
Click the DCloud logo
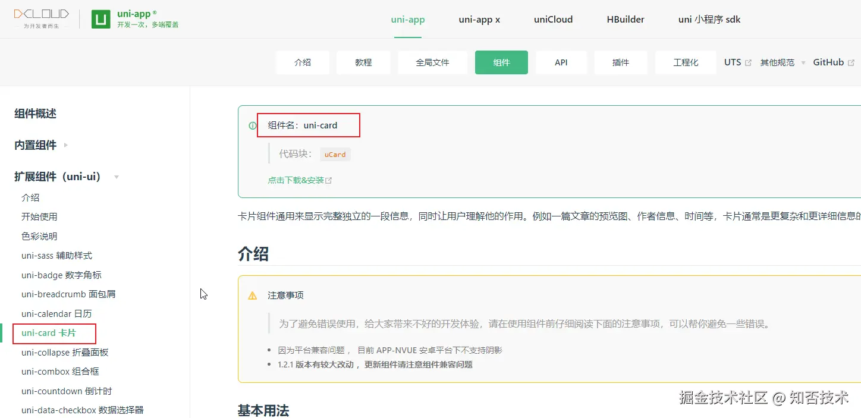pyautogui.click(x=42, y=18)
